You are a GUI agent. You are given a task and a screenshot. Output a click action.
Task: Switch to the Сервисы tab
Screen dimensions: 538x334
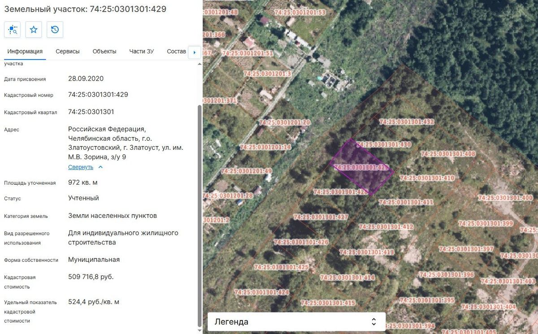(68, 52)
